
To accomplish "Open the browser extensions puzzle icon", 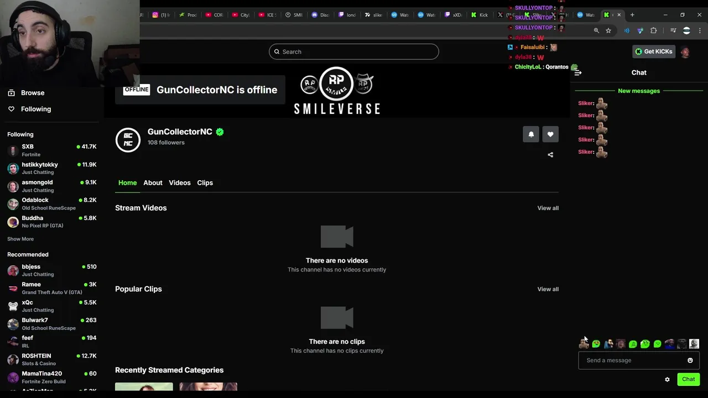I will click(x=653, y=30).
